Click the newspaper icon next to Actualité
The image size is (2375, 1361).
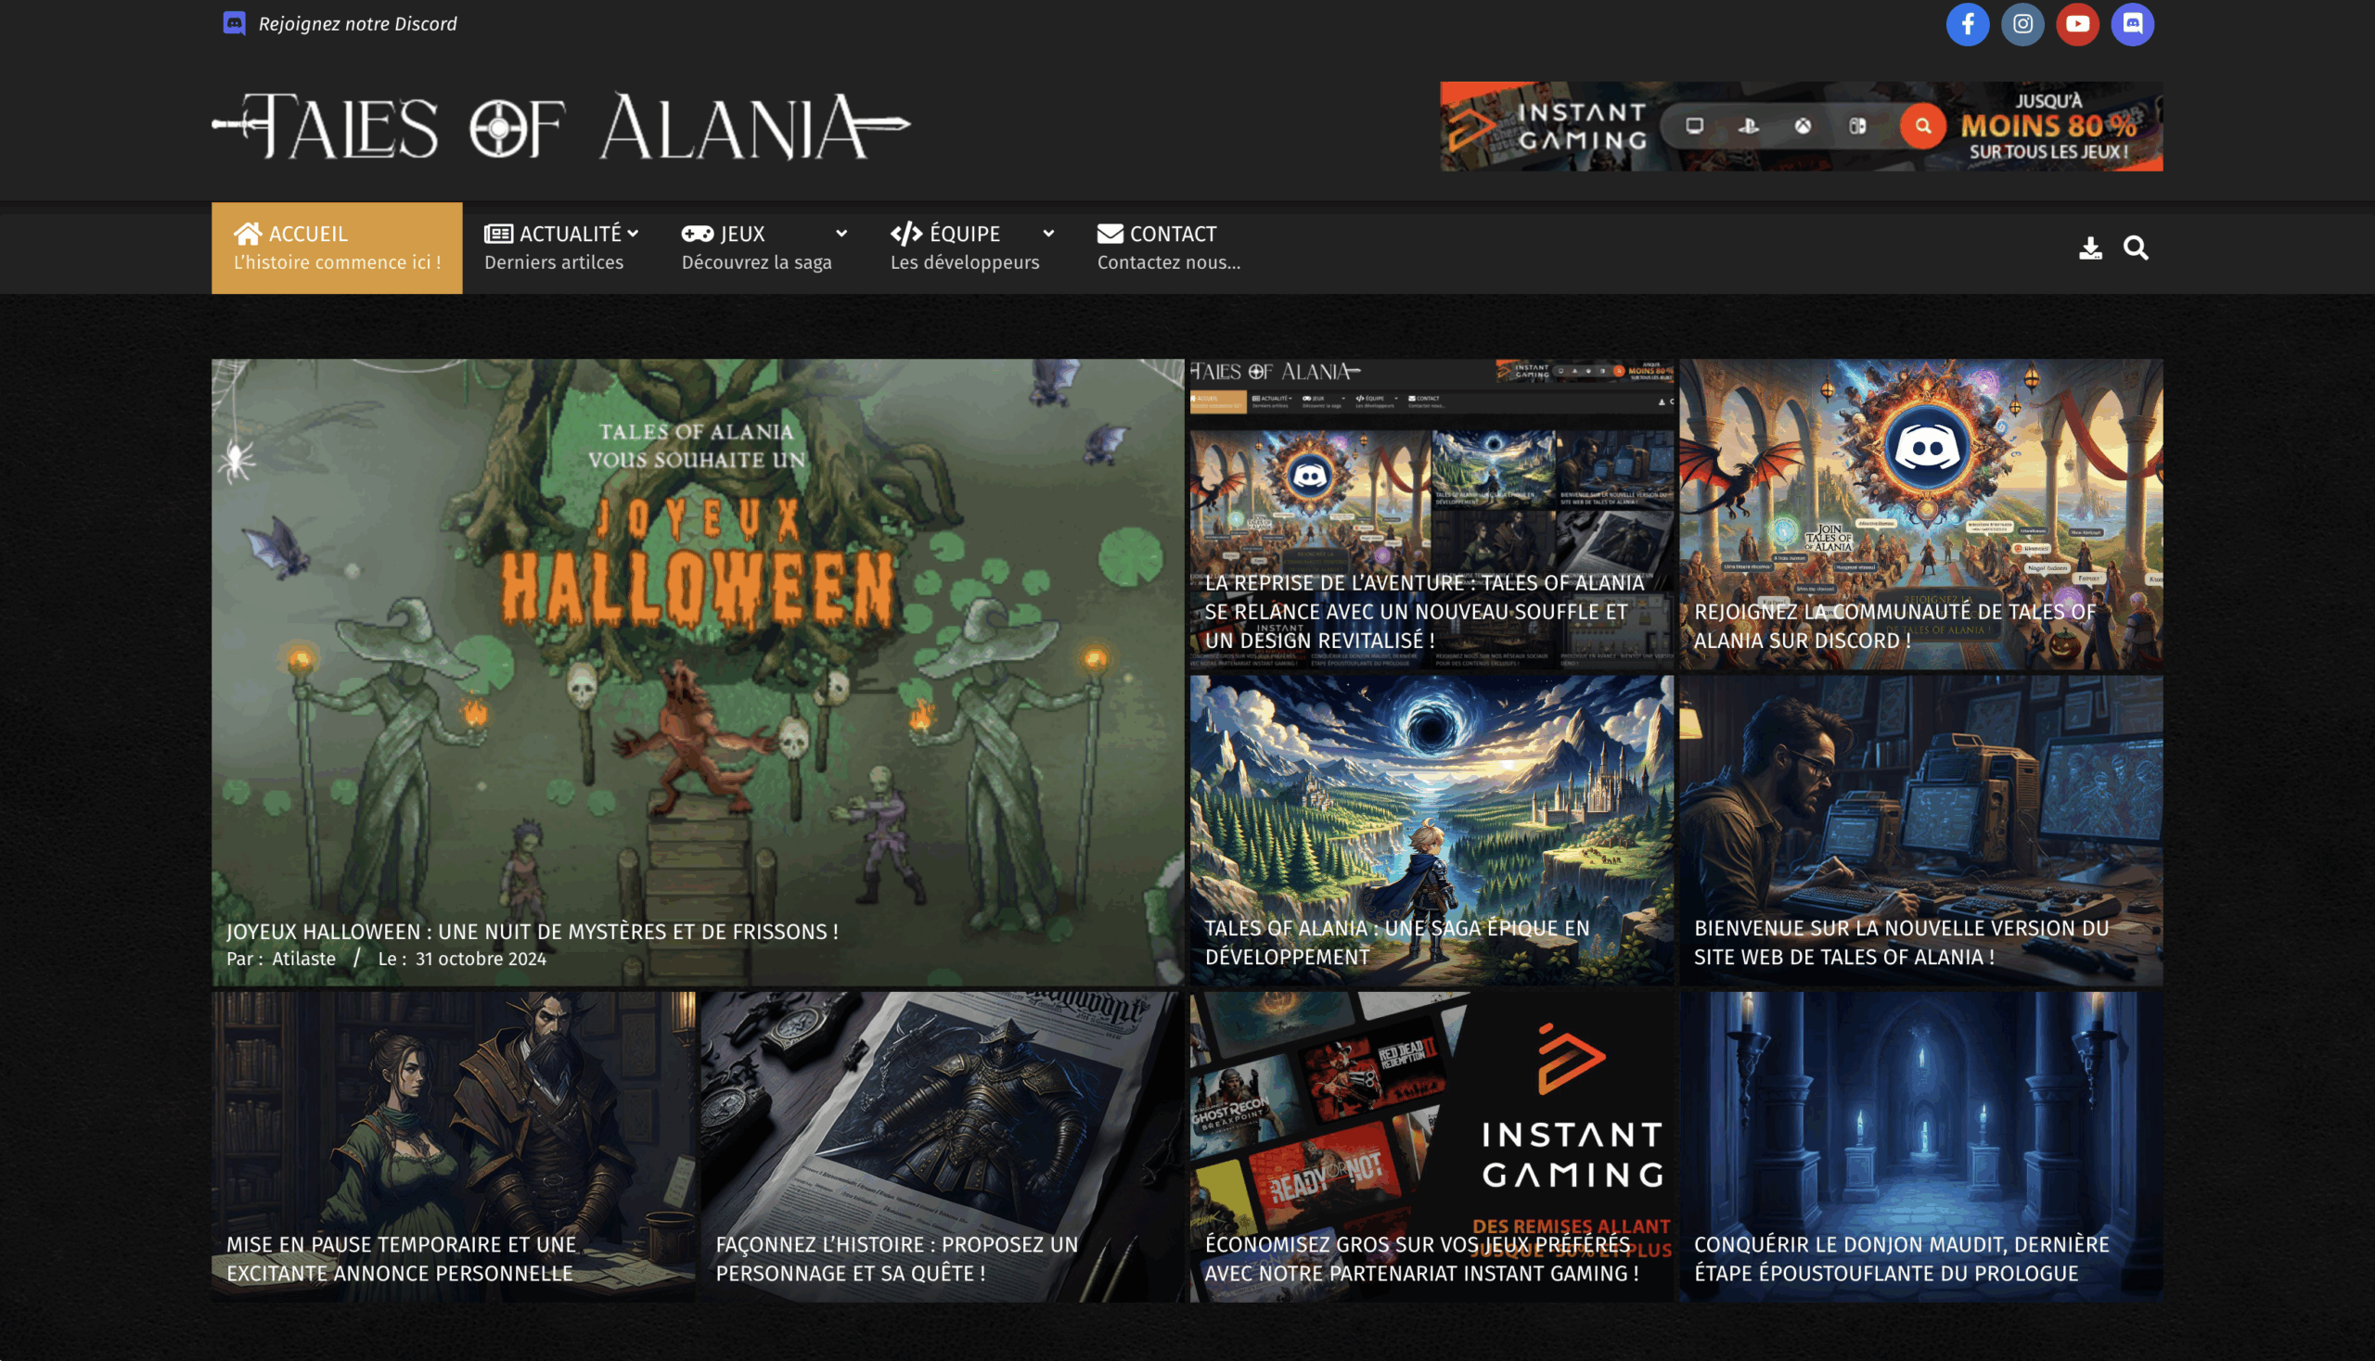coord(498,234)
